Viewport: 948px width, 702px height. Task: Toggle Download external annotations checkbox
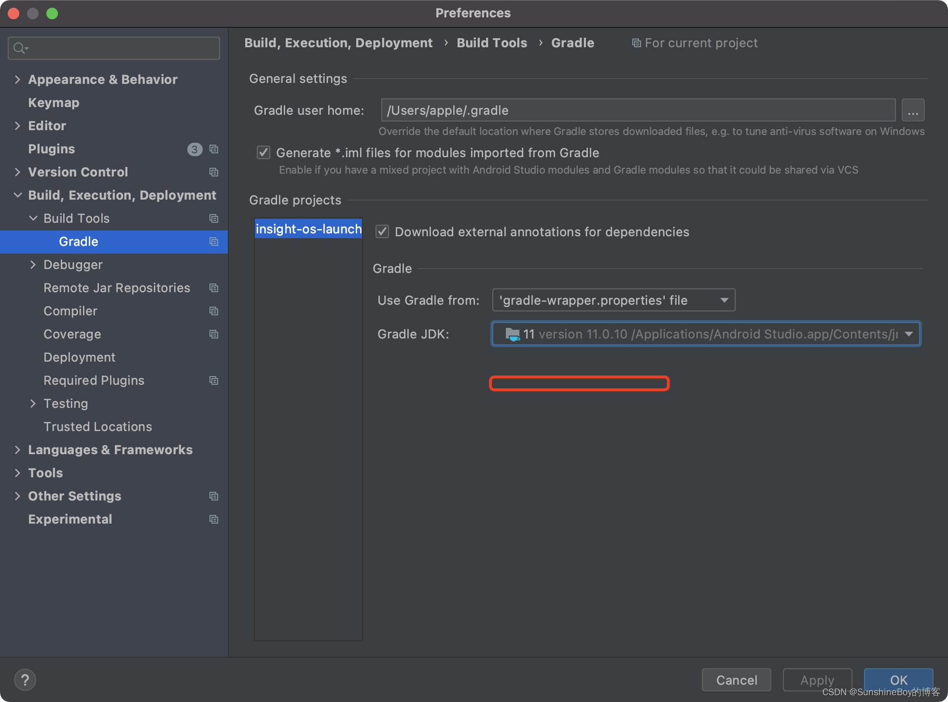tap(382, 232)
